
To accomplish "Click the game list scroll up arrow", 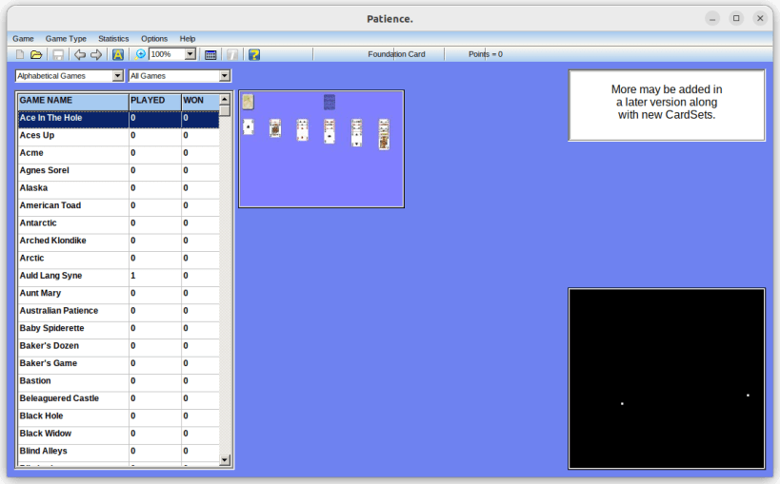I will [x=225, y=99].
